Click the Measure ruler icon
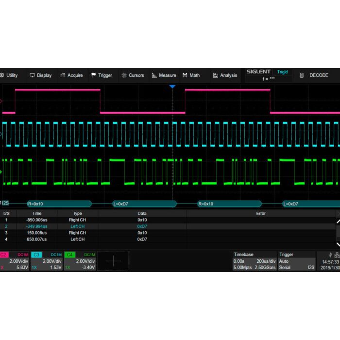 click(154, 75)
